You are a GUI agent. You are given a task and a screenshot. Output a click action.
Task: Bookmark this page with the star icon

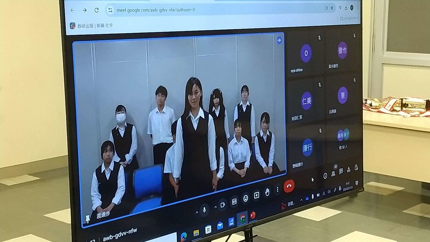click(x=332, y=8)
